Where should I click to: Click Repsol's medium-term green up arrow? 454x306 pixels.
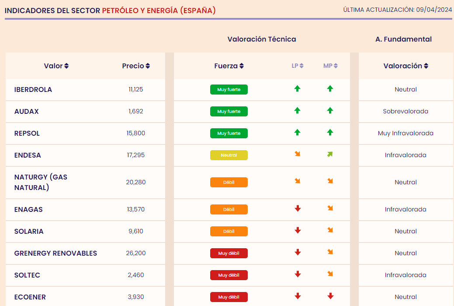click(330, 133)
